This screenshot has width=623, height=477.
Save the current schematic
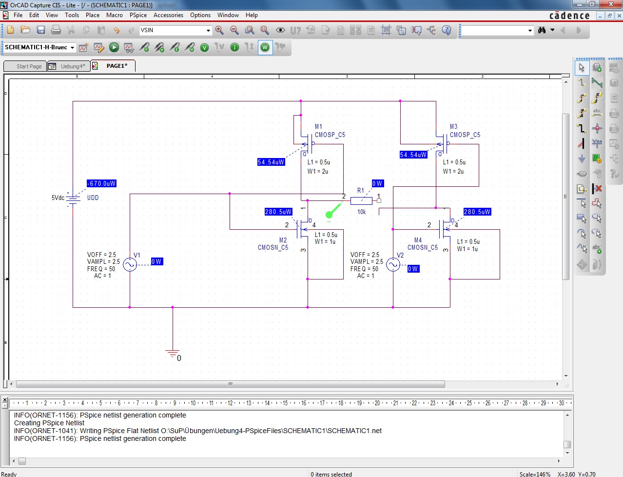pos(41,30)
